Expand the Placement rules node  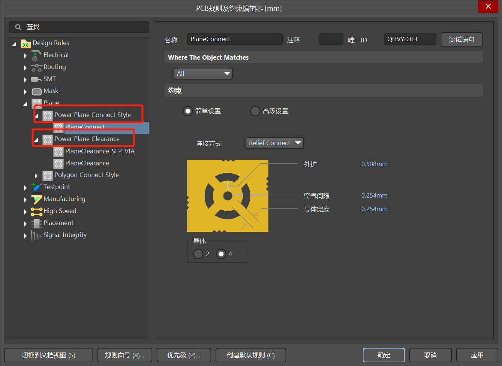tap(25, 224)
